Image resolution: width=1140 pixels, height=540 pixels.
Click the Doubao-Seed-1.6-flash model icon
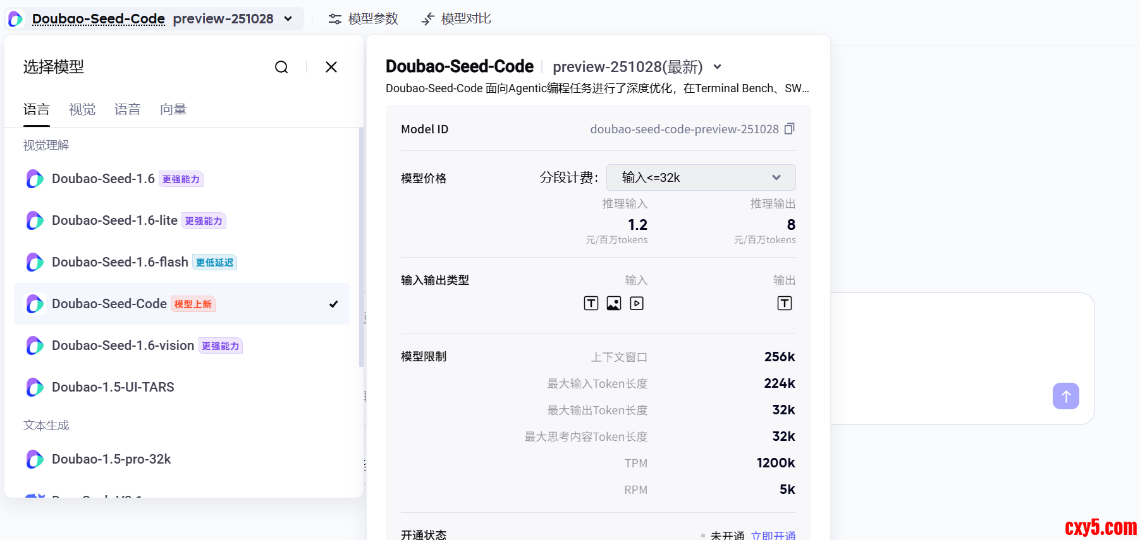[35, 262]
